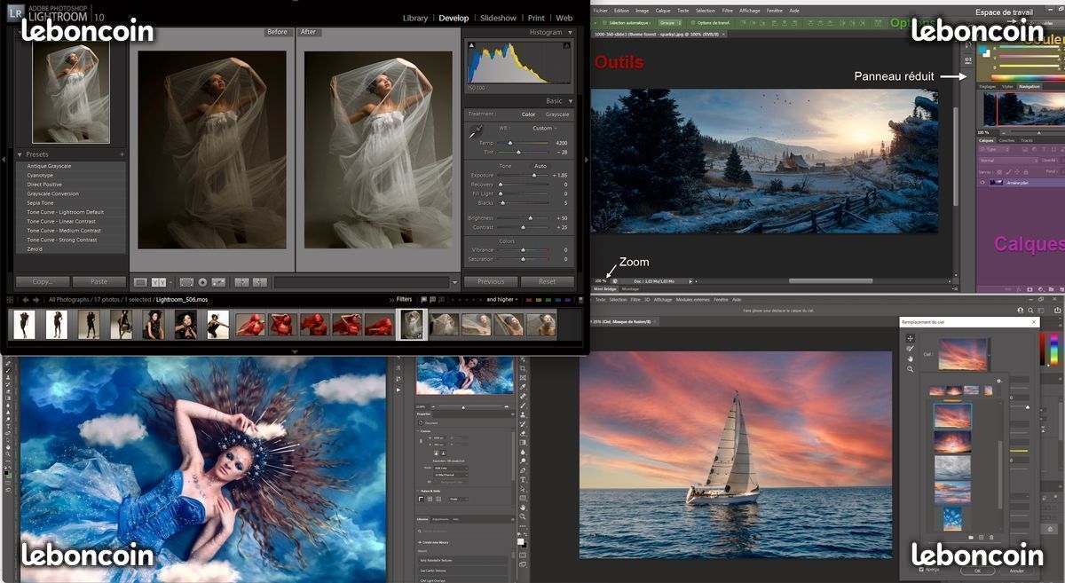
Task: Delete sky preset with the trash icon
Action: click(x=991, y=537)
